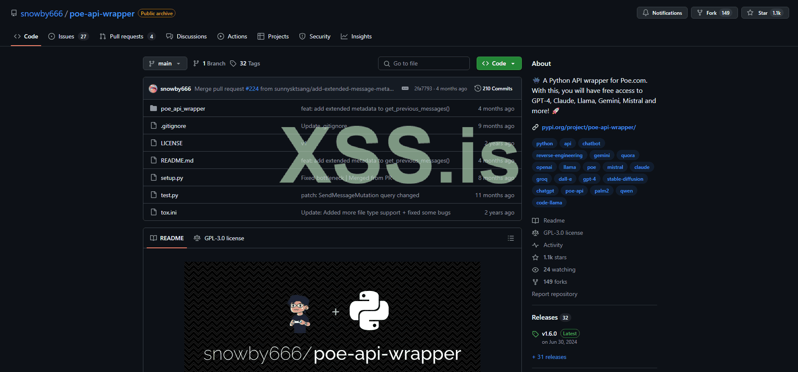Open the tox.ini file
798x372 pixels.
(x=169, y=212)
